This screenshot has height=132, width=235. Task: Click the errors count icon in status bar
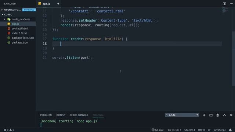(x=5, y=130)
